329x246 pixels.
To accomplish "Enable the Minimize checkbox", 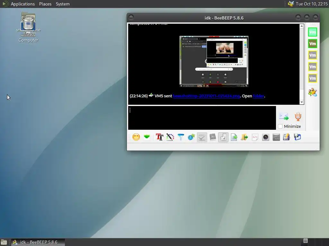I will [x=280, y=126].
